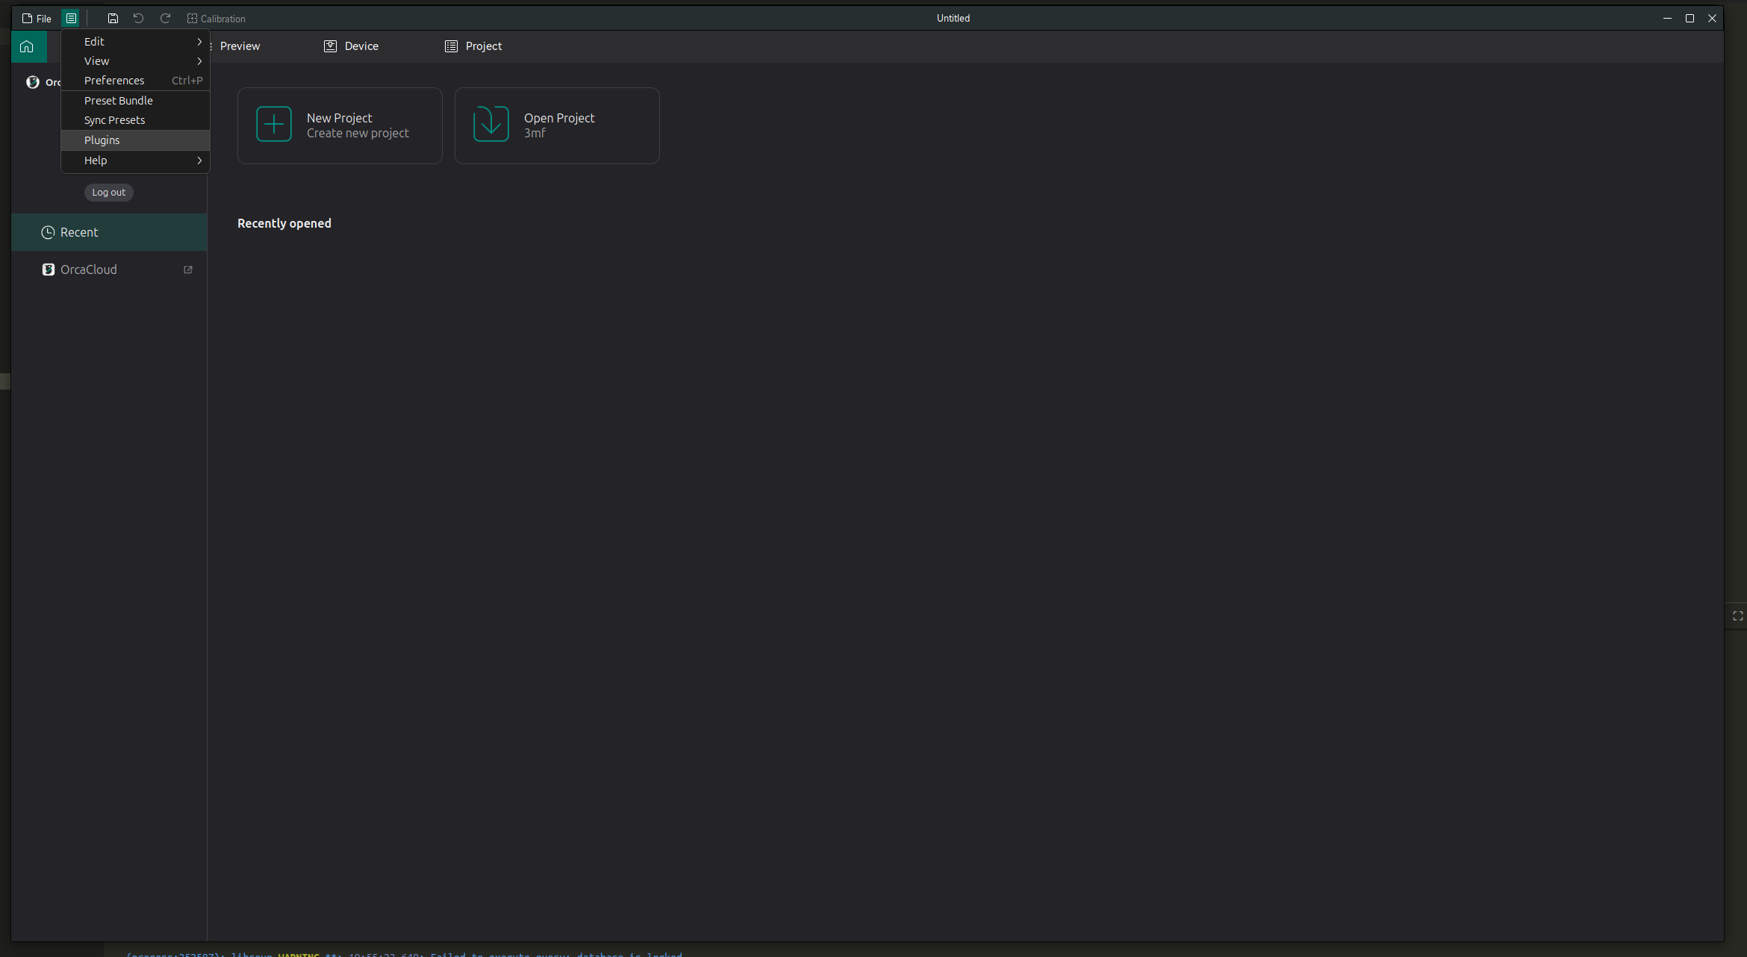The width and height of the screenshot is (1747, 957).
Task: Expand the Help submenu
Action: pos(135,160)
